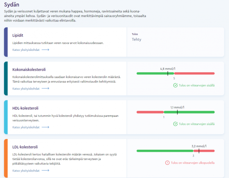229x178 pixels.
Task: Click the arrow icon in Kokonaiskolesteroli card
Action: click(45, 88)
